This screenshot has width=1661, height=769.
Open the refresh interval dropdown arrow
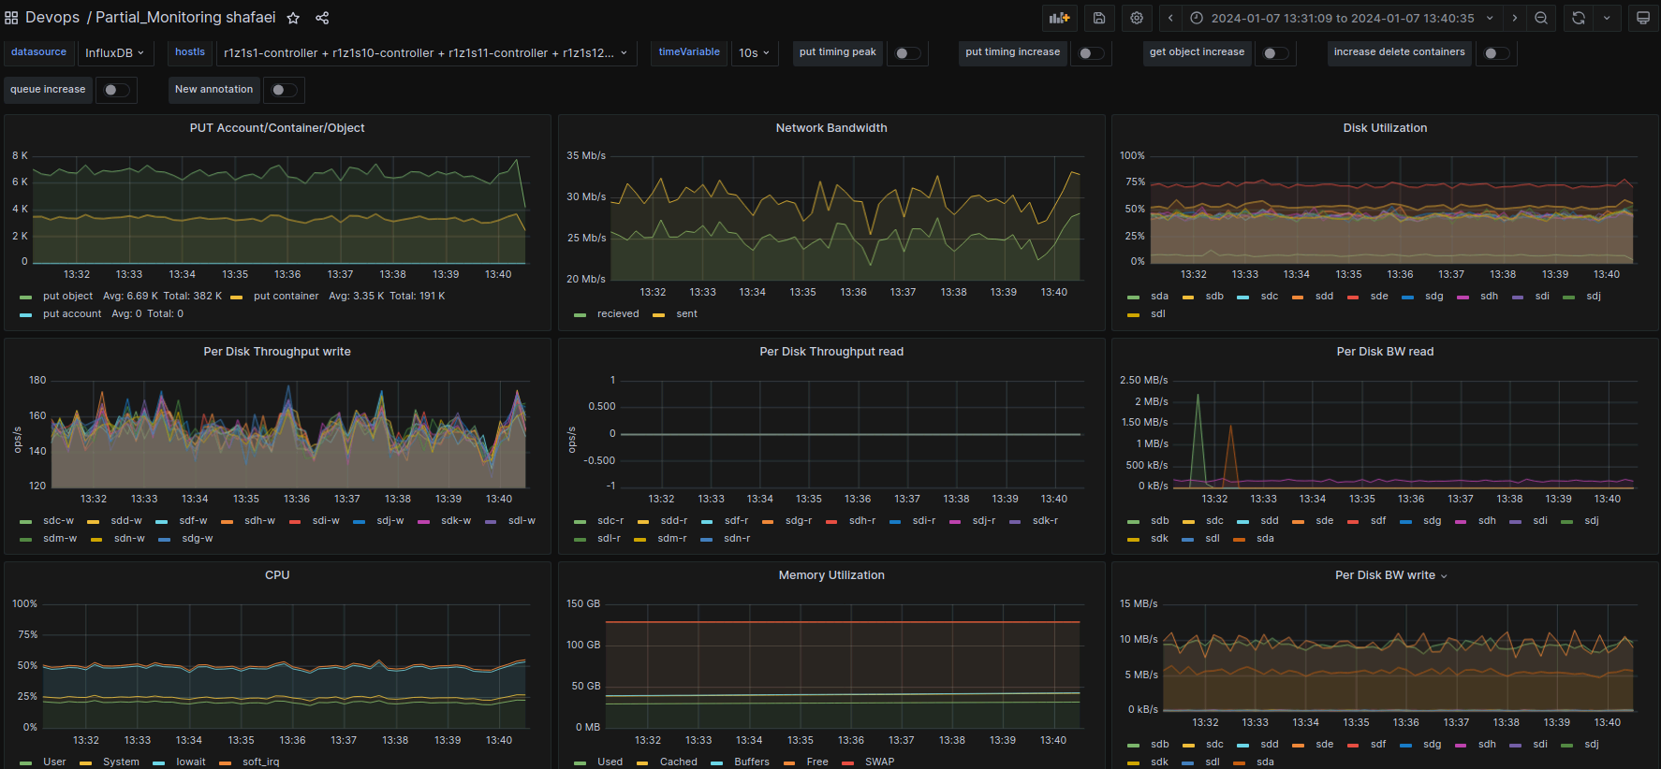(1607, 18)
